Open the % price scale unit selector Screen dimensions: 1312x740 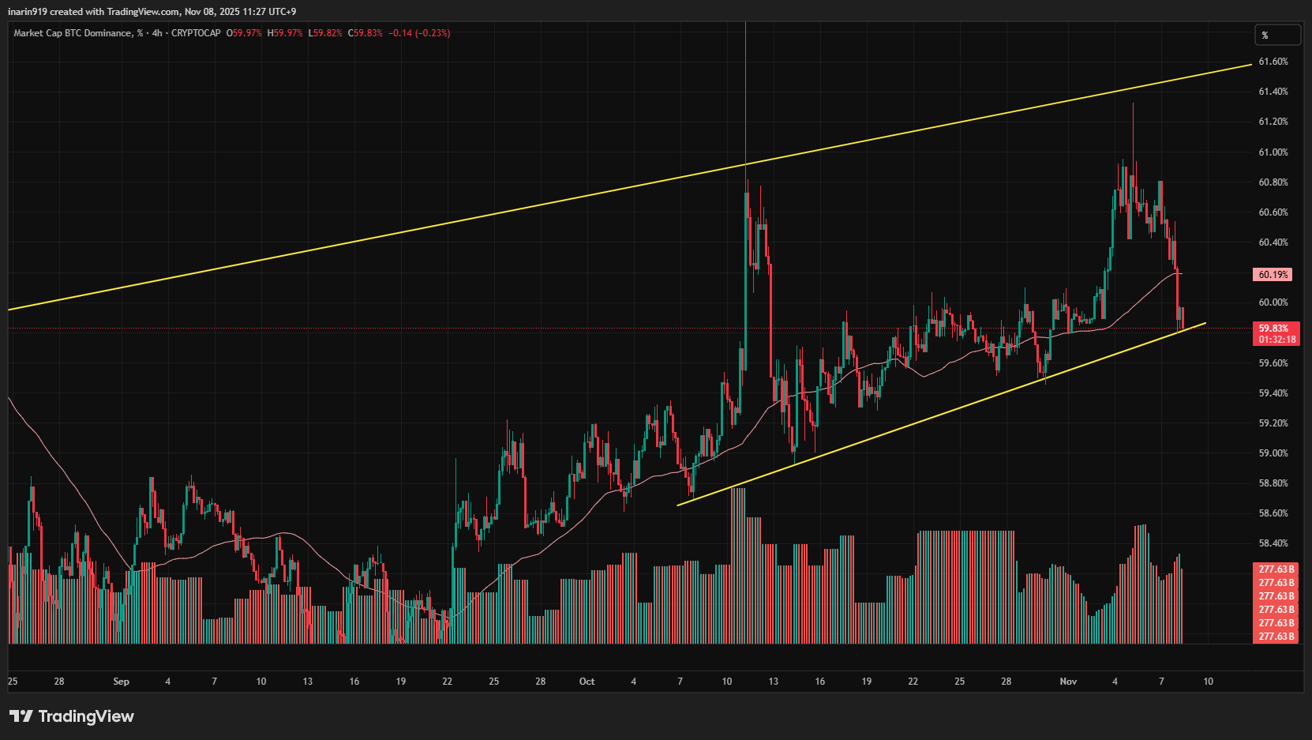tap(1276, 35)
